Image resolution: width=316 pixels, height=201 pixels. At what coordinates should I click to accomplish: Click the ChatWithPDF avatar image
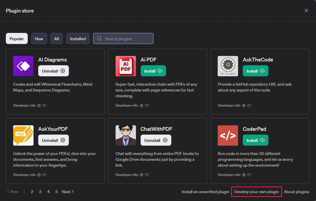(x=126, y=135)
